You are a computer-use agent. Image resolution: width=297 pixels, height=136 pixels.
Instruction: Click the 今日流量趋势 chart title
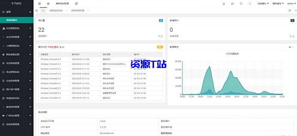pos(232,54)
